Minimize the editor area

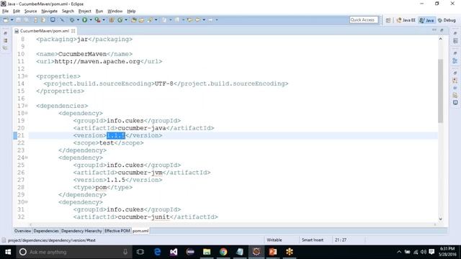(434, 30)
